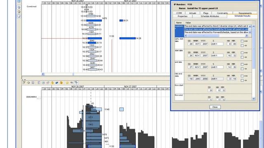Screen dimensions: 264x148
Task: Click dialog's outer scrollbar up arrow
Action: pos(254,26)
